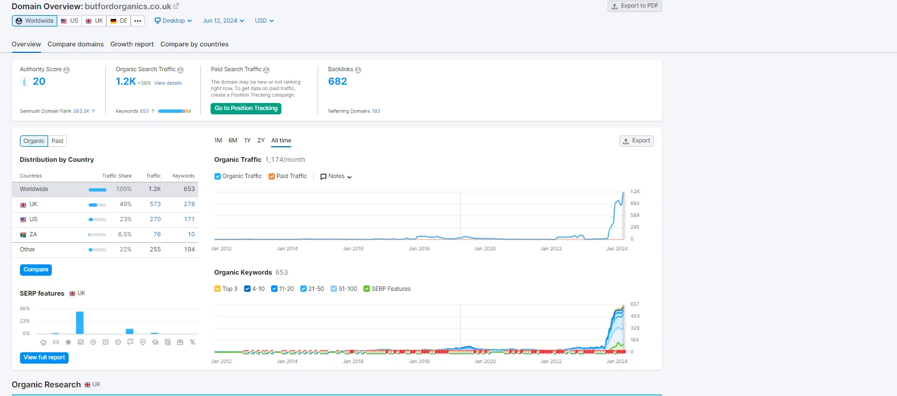Click the Backlinks info icon
The height and width of the screenshot is (396, 897).
pos(358,70)
